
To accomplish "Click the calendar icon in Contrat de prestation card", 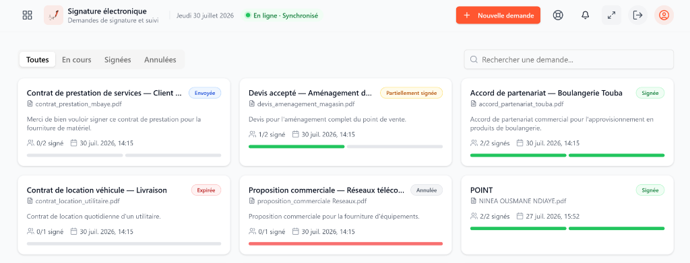I will (x=74, y=143).
